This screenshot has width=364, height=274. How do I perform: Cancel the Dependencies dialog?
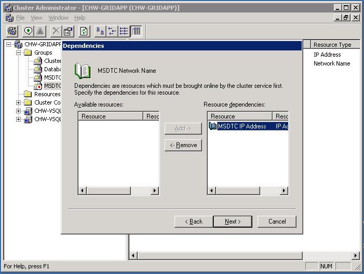(277, 221)
